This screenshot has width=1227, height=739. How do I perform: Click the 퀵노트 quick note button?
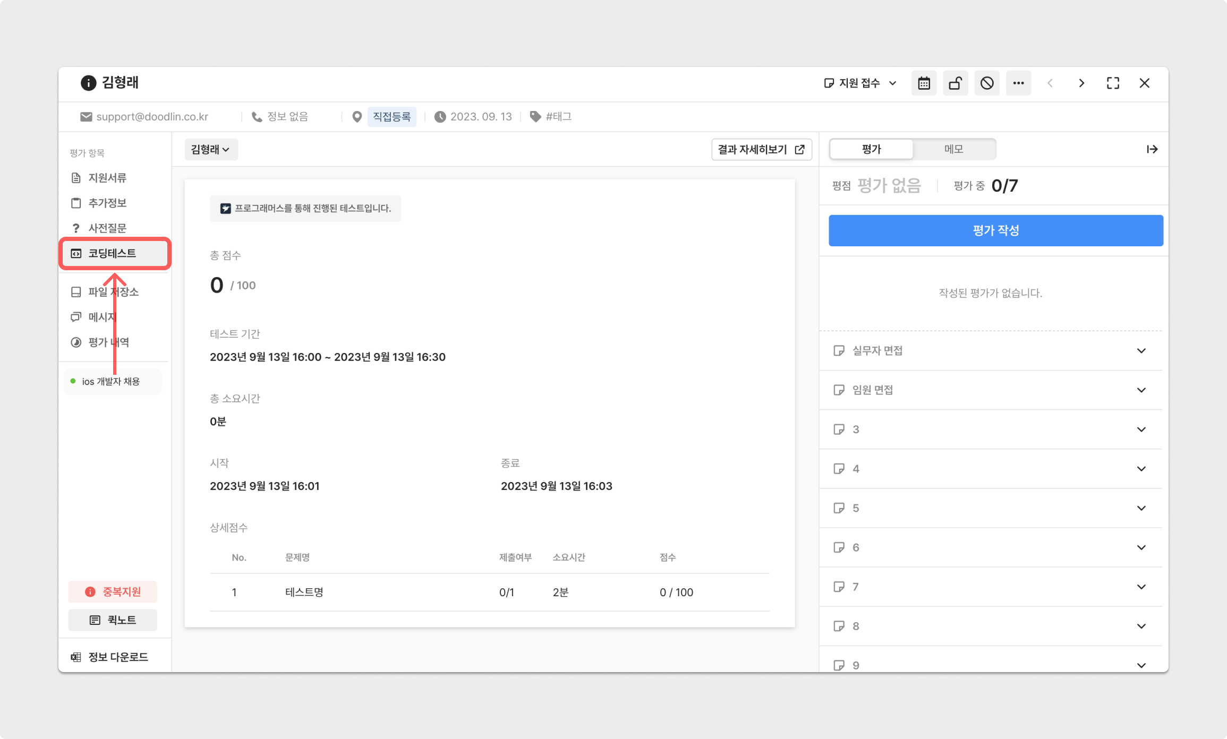[x=113, y=620]
